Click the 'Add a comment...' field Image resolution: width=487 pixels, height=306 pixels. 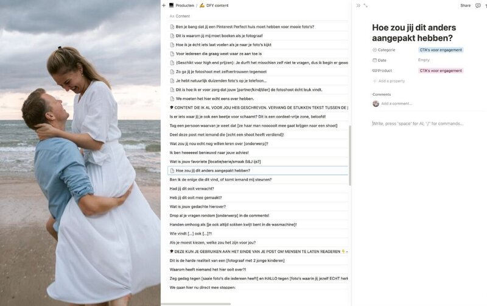pyautogui.click(x=397, y=104)
